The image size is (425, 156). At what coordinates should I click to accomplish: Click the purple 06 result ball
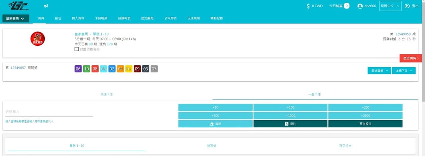(x=78, y=69)
